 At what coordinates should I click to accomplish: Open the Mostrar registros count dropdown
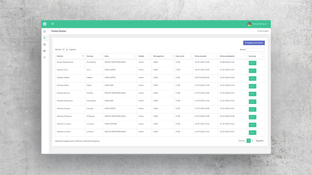coord(65,50)
